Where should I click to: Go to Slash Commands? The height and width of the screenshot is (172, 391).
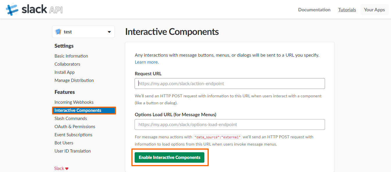(x=71, y=118)
